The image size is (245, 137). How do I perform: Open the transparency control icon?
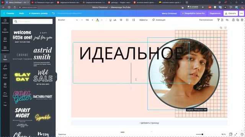222,20
